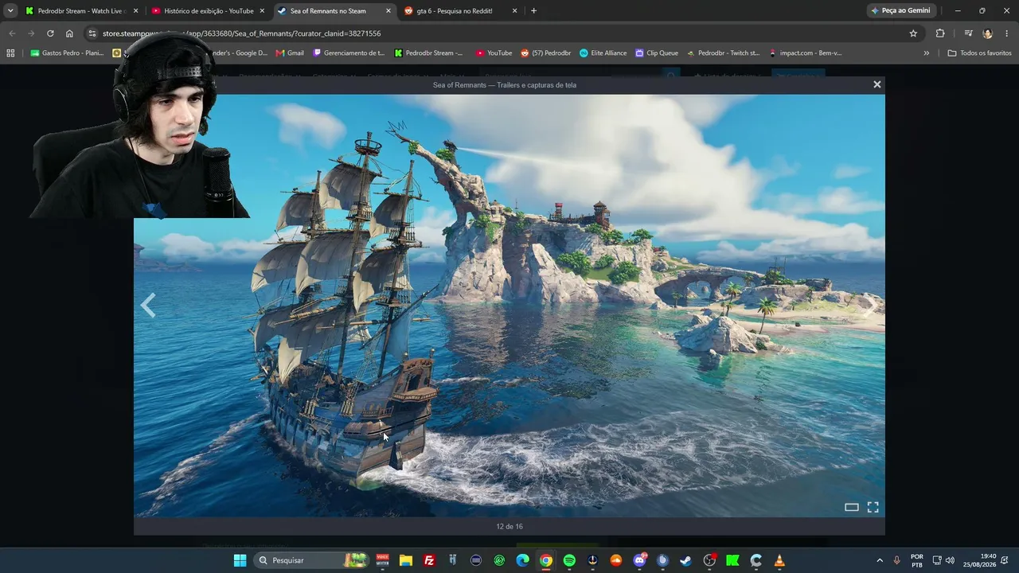This screenshot has height=573, width=1019.
Task: Close the gta 6 Reddit tab
Action: pos(514,11)
